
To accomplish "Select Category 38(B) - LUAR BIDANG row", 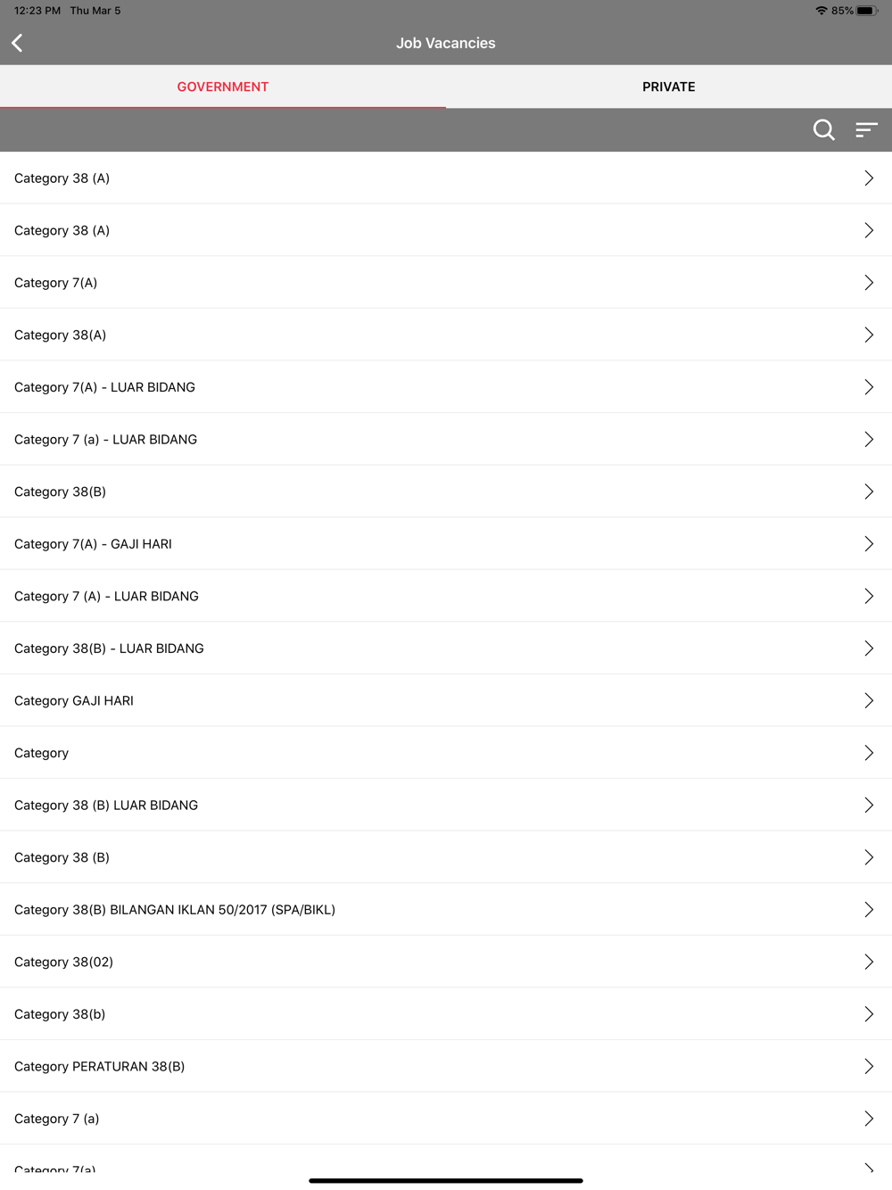I will 446,649.
